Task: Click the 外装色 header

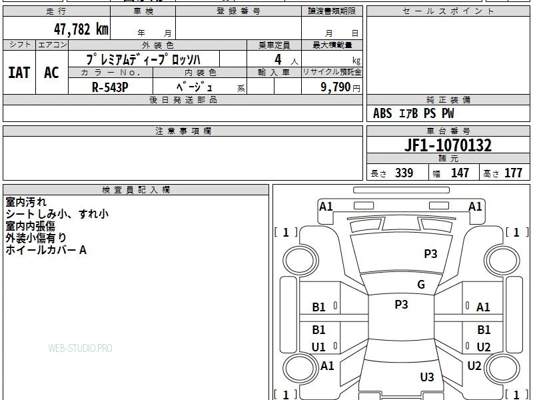Action: click(158, 45)
